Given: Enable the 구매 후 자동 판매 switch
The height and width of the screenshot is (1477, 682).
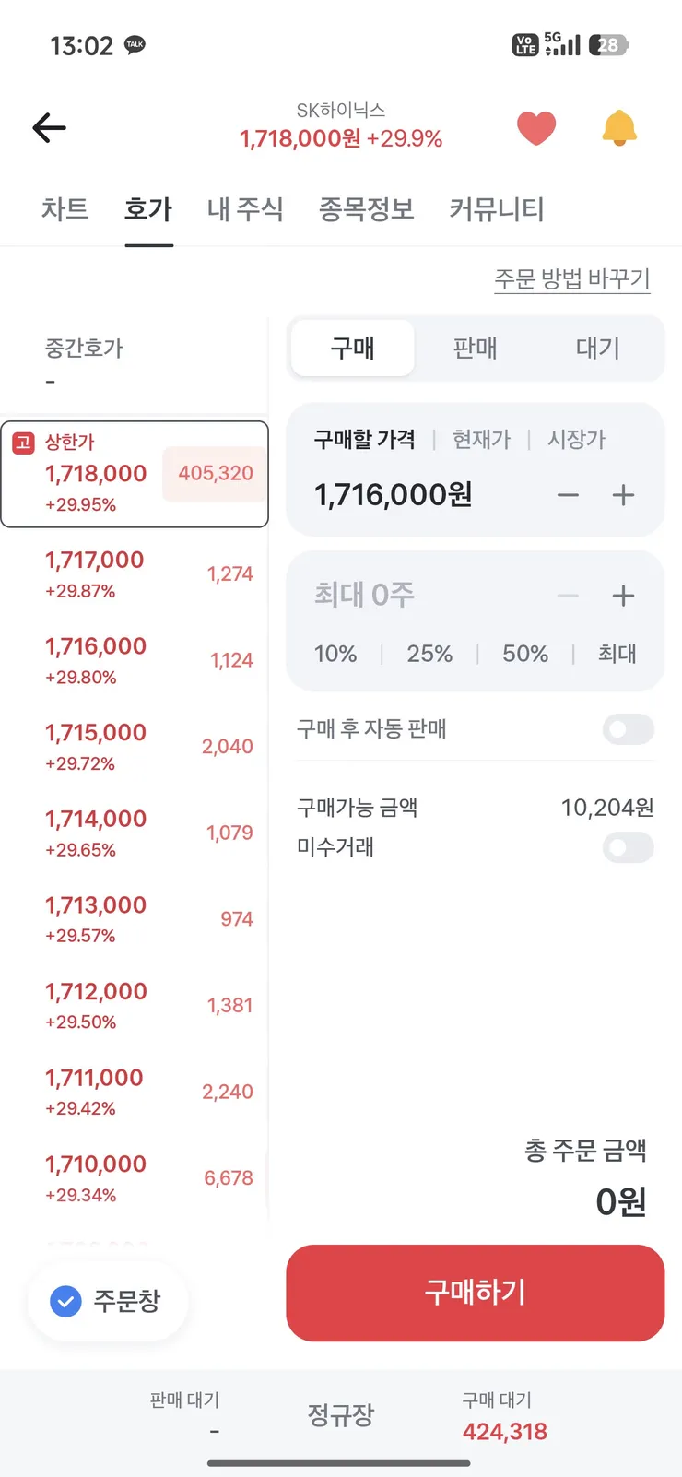Looking at the screenshot, I should click(629, 729).
